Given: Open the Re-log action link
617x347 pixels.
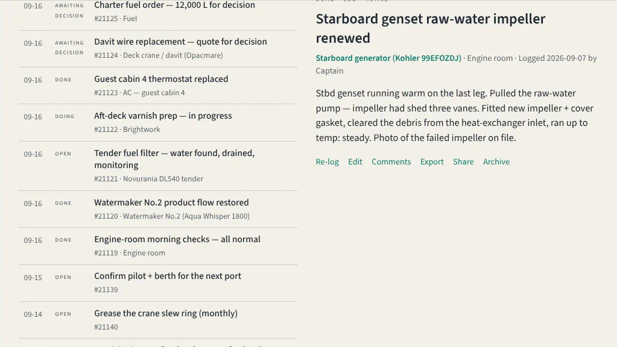Looking at the screenshot, I should coord(327,162).
